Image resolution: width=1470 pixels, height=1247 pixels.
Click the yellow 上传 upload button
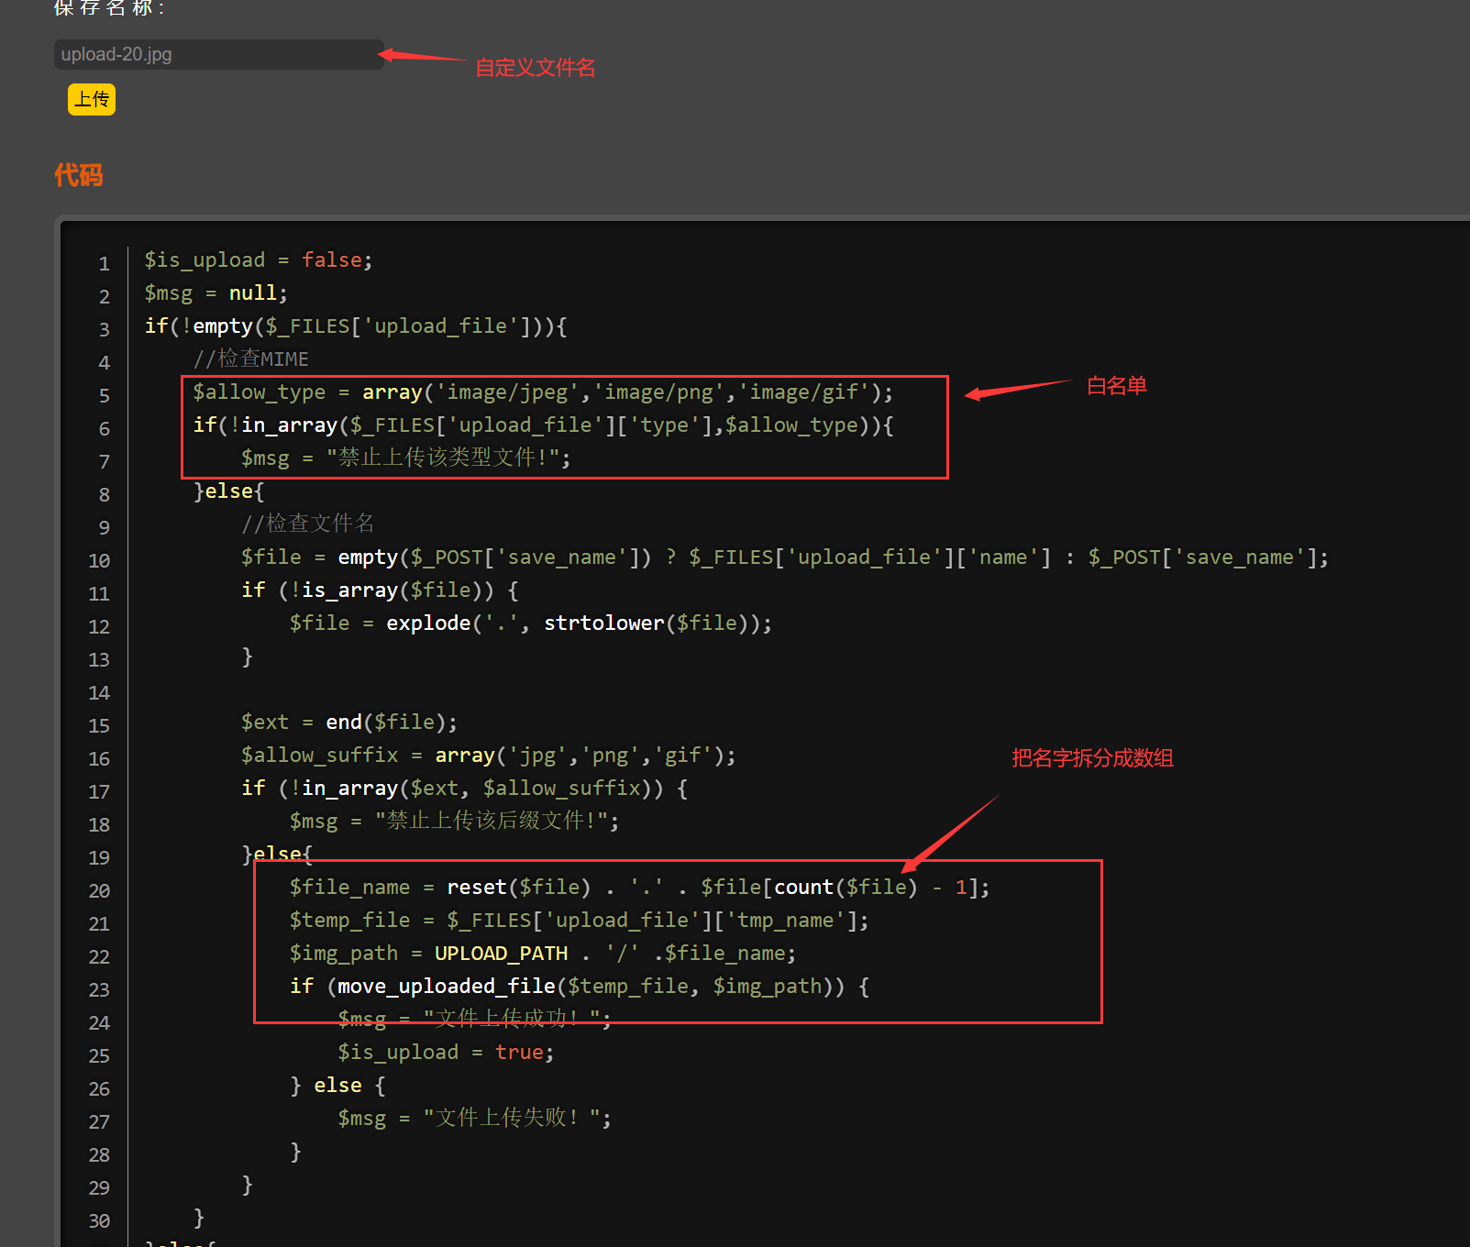(x=92, y=99)
